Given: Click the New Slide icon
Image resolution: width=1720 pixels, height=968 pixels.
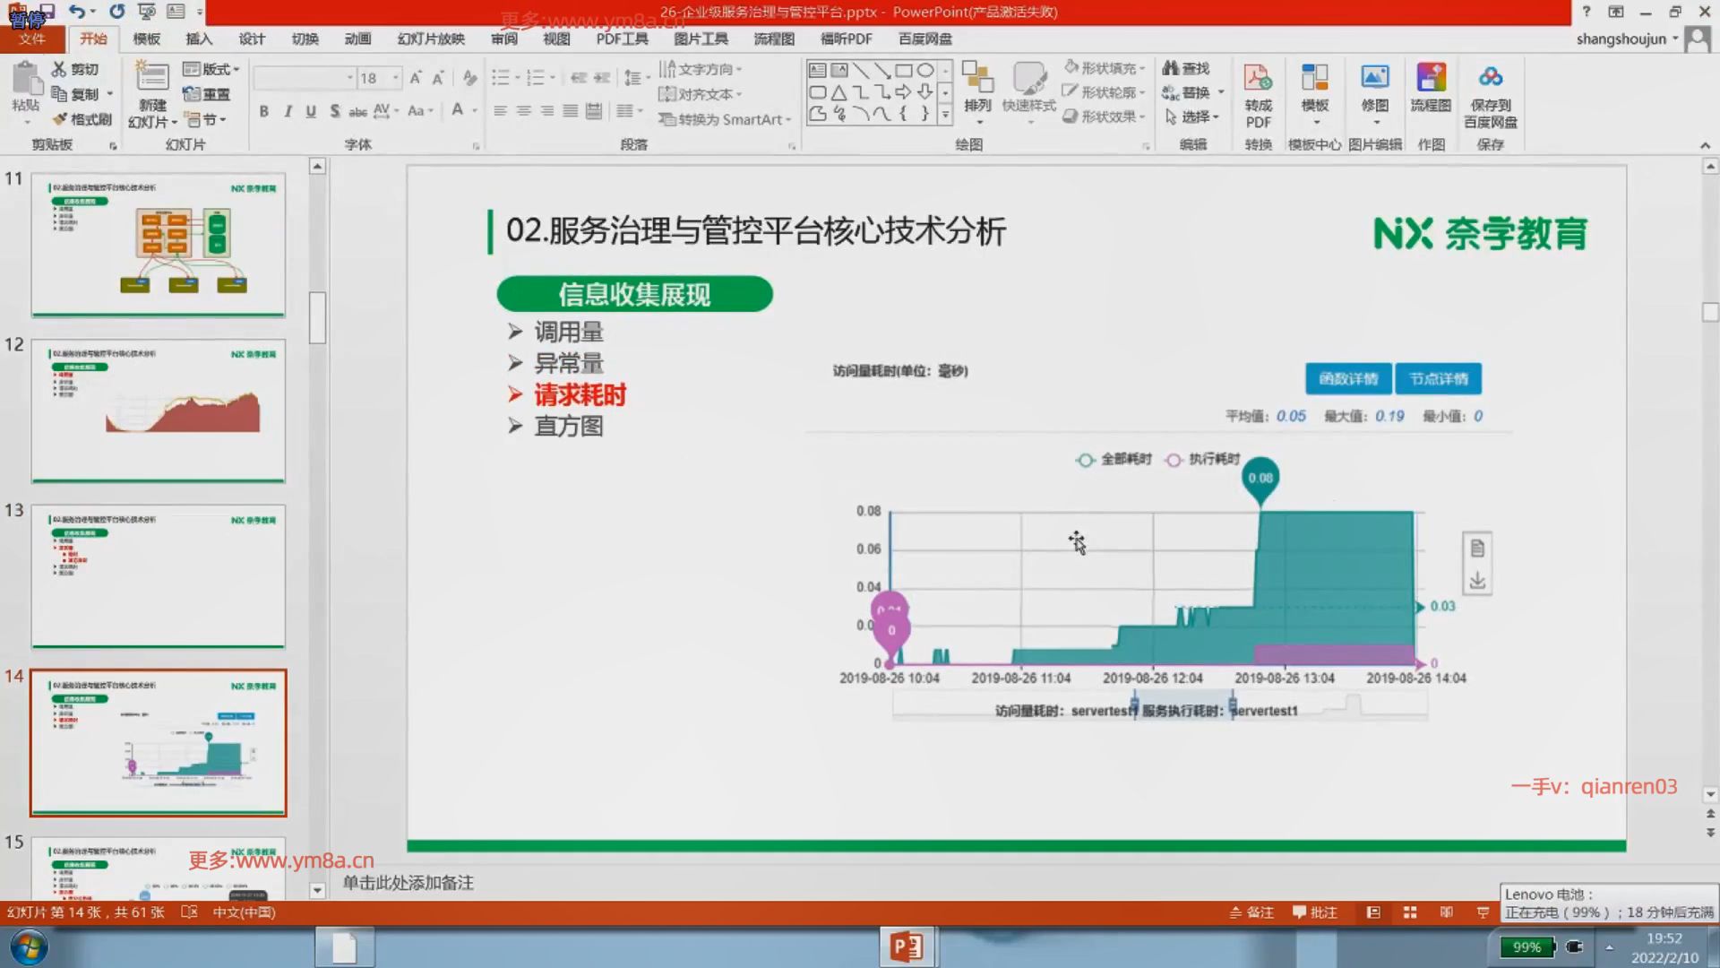Looking at the screenshot, I should point(151,79).
